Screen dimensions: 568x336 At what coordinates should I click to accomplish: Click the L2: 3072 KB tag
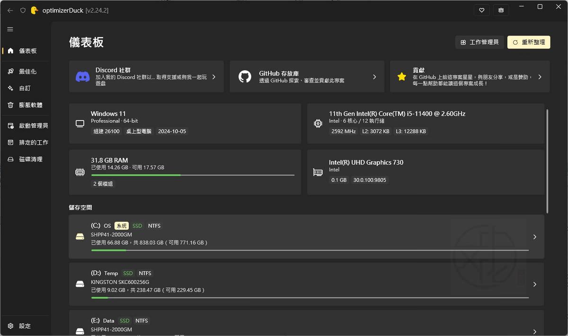click(376, 131)
